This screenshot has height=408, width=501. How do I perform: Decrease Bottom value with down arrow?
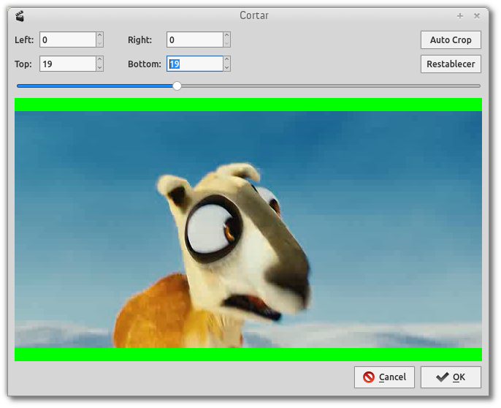point(226,67)
